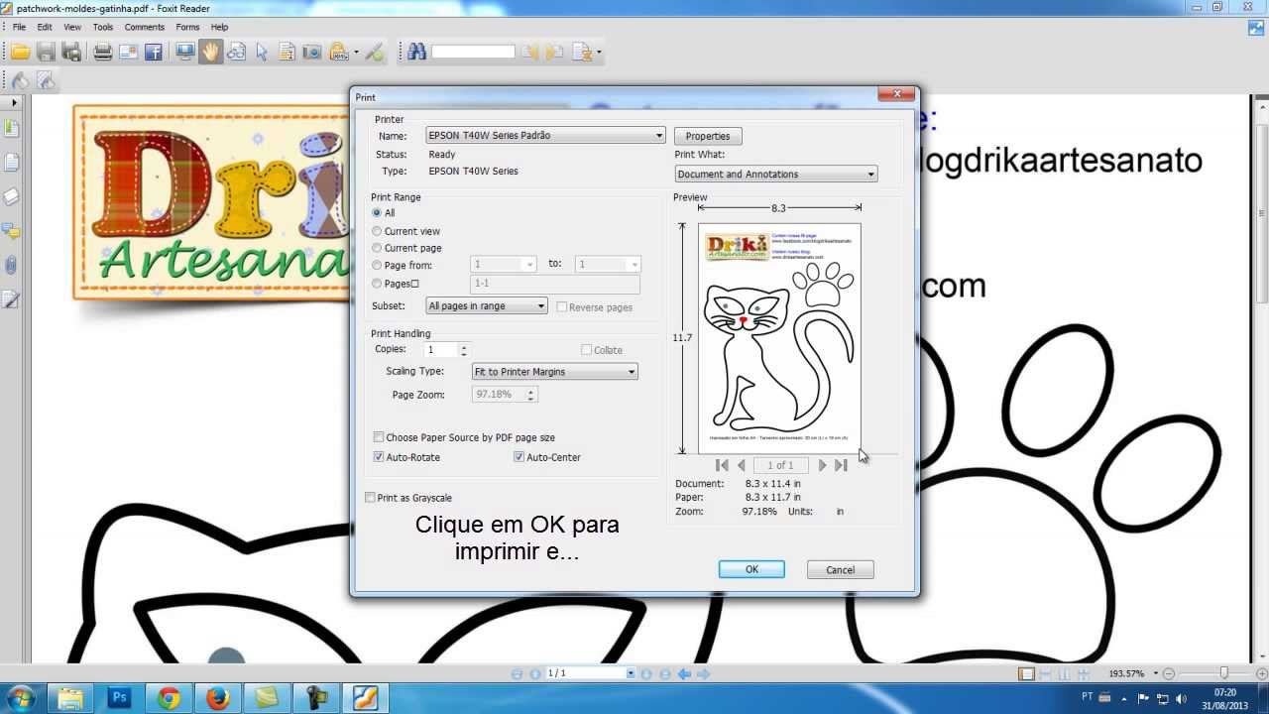Open the Tools menu
The image size is (1269, 714).
click(103, 27)
